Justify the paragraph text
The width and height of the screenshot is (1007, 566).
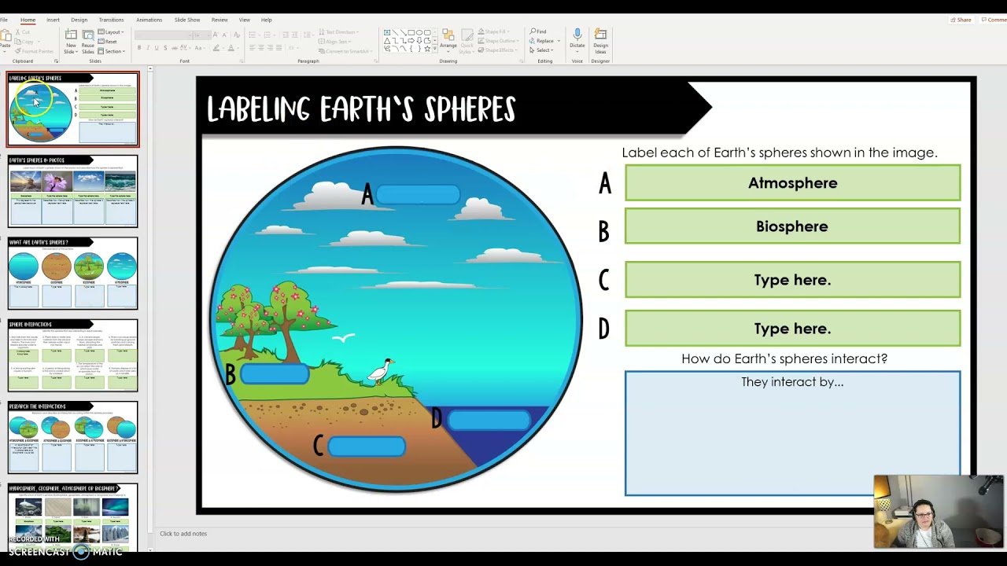point(278,48)
